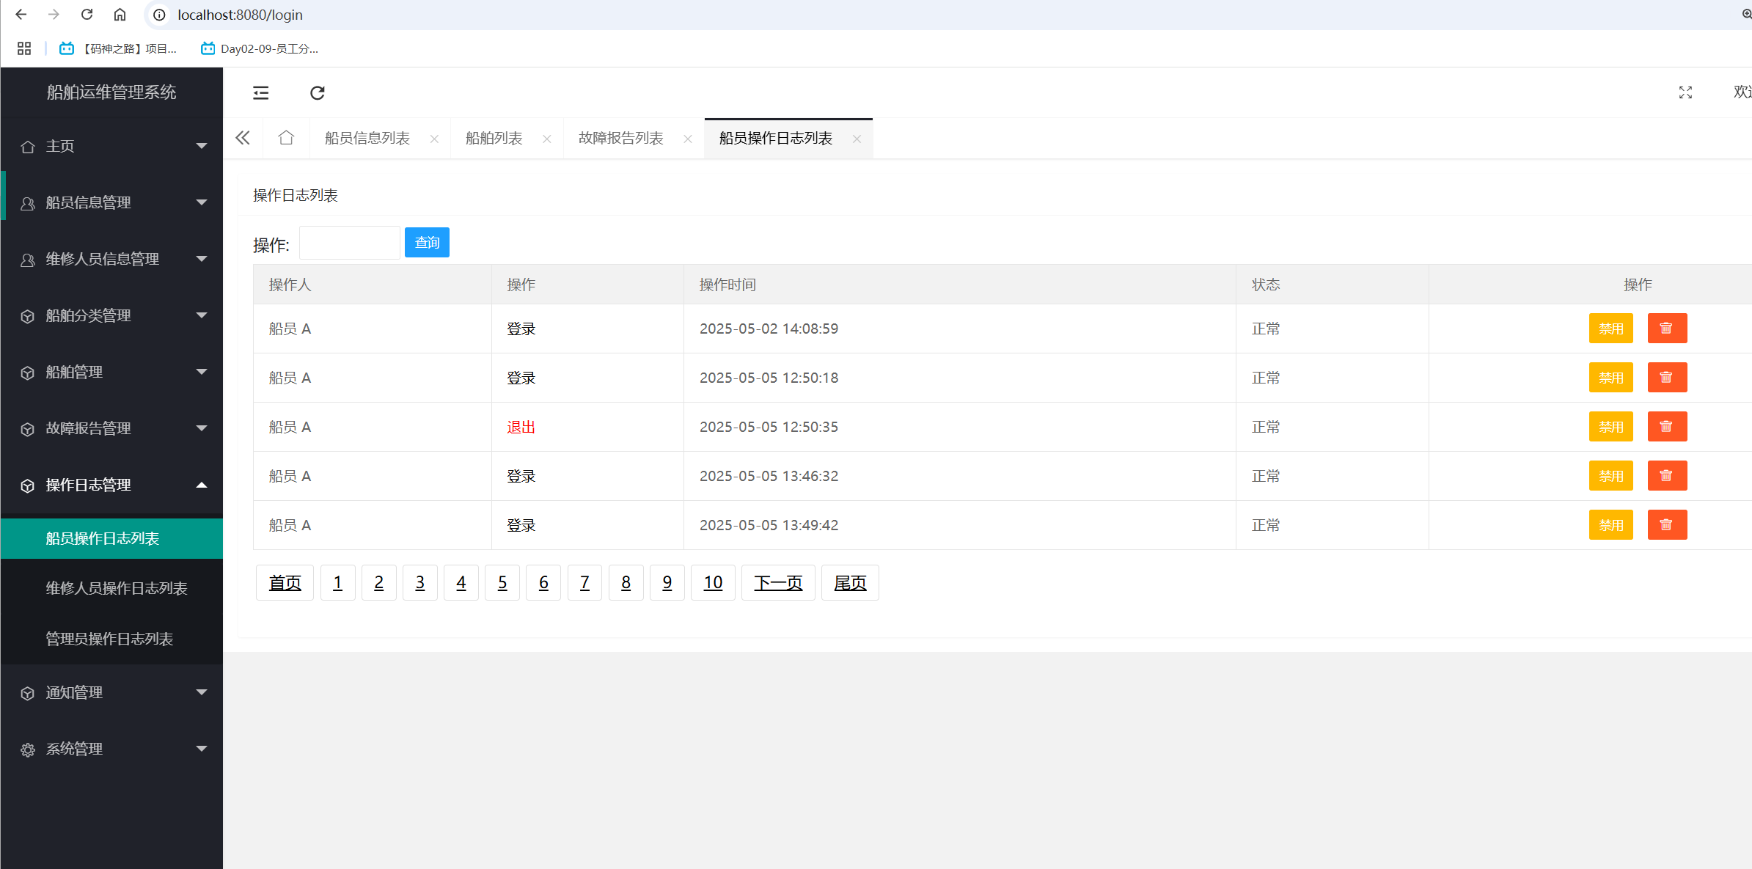Viewport: 1752px width, 869px height.
Task: Go to the 下一页 pagination link
Action: click(x=777, y=583)
